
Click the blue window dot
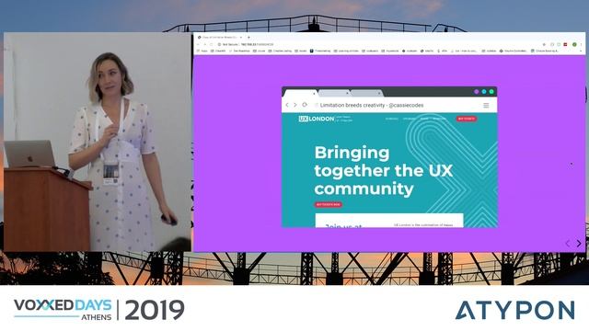tap(484, 92)
